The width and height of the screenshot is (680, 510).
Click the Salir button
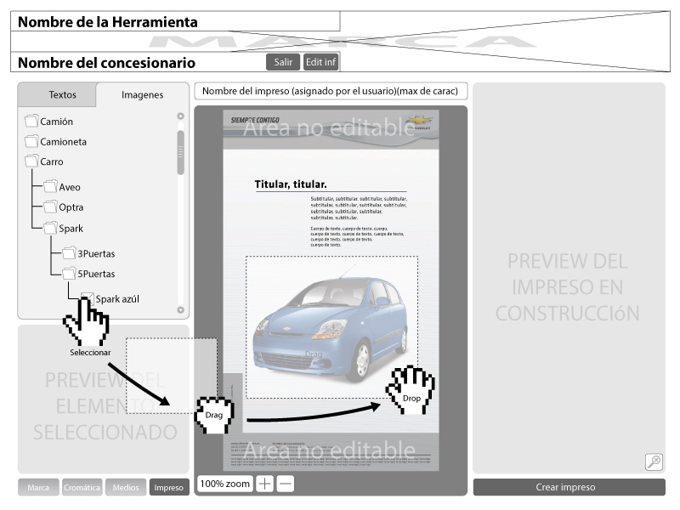coord(283,62)
